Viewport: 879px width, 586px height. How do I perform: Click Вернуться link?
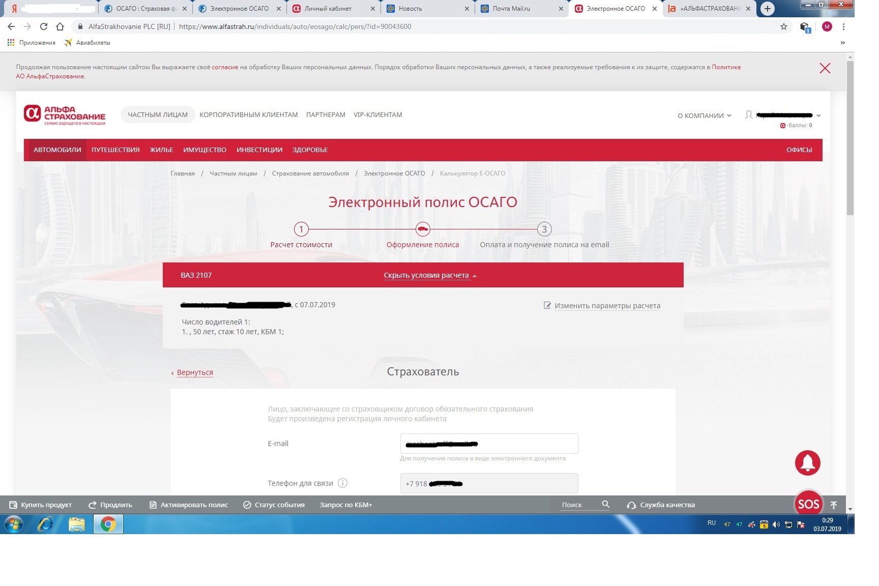(x=195, y=372)
